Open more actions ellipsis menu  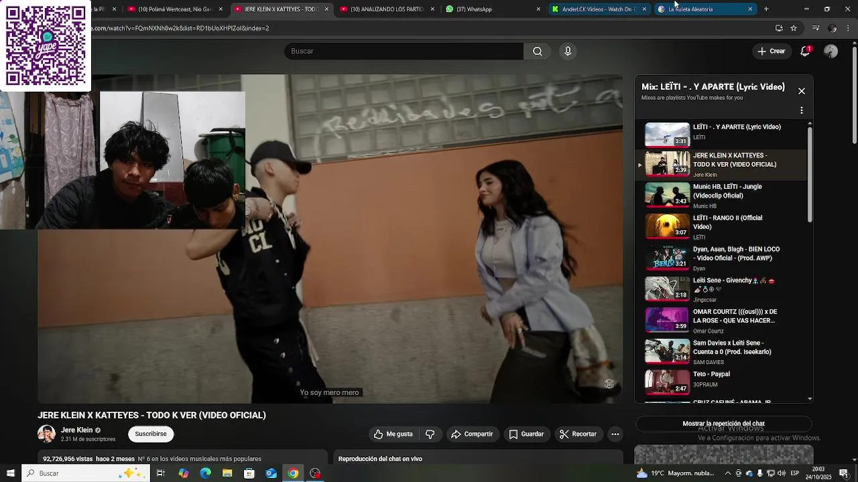click(615, 434)
